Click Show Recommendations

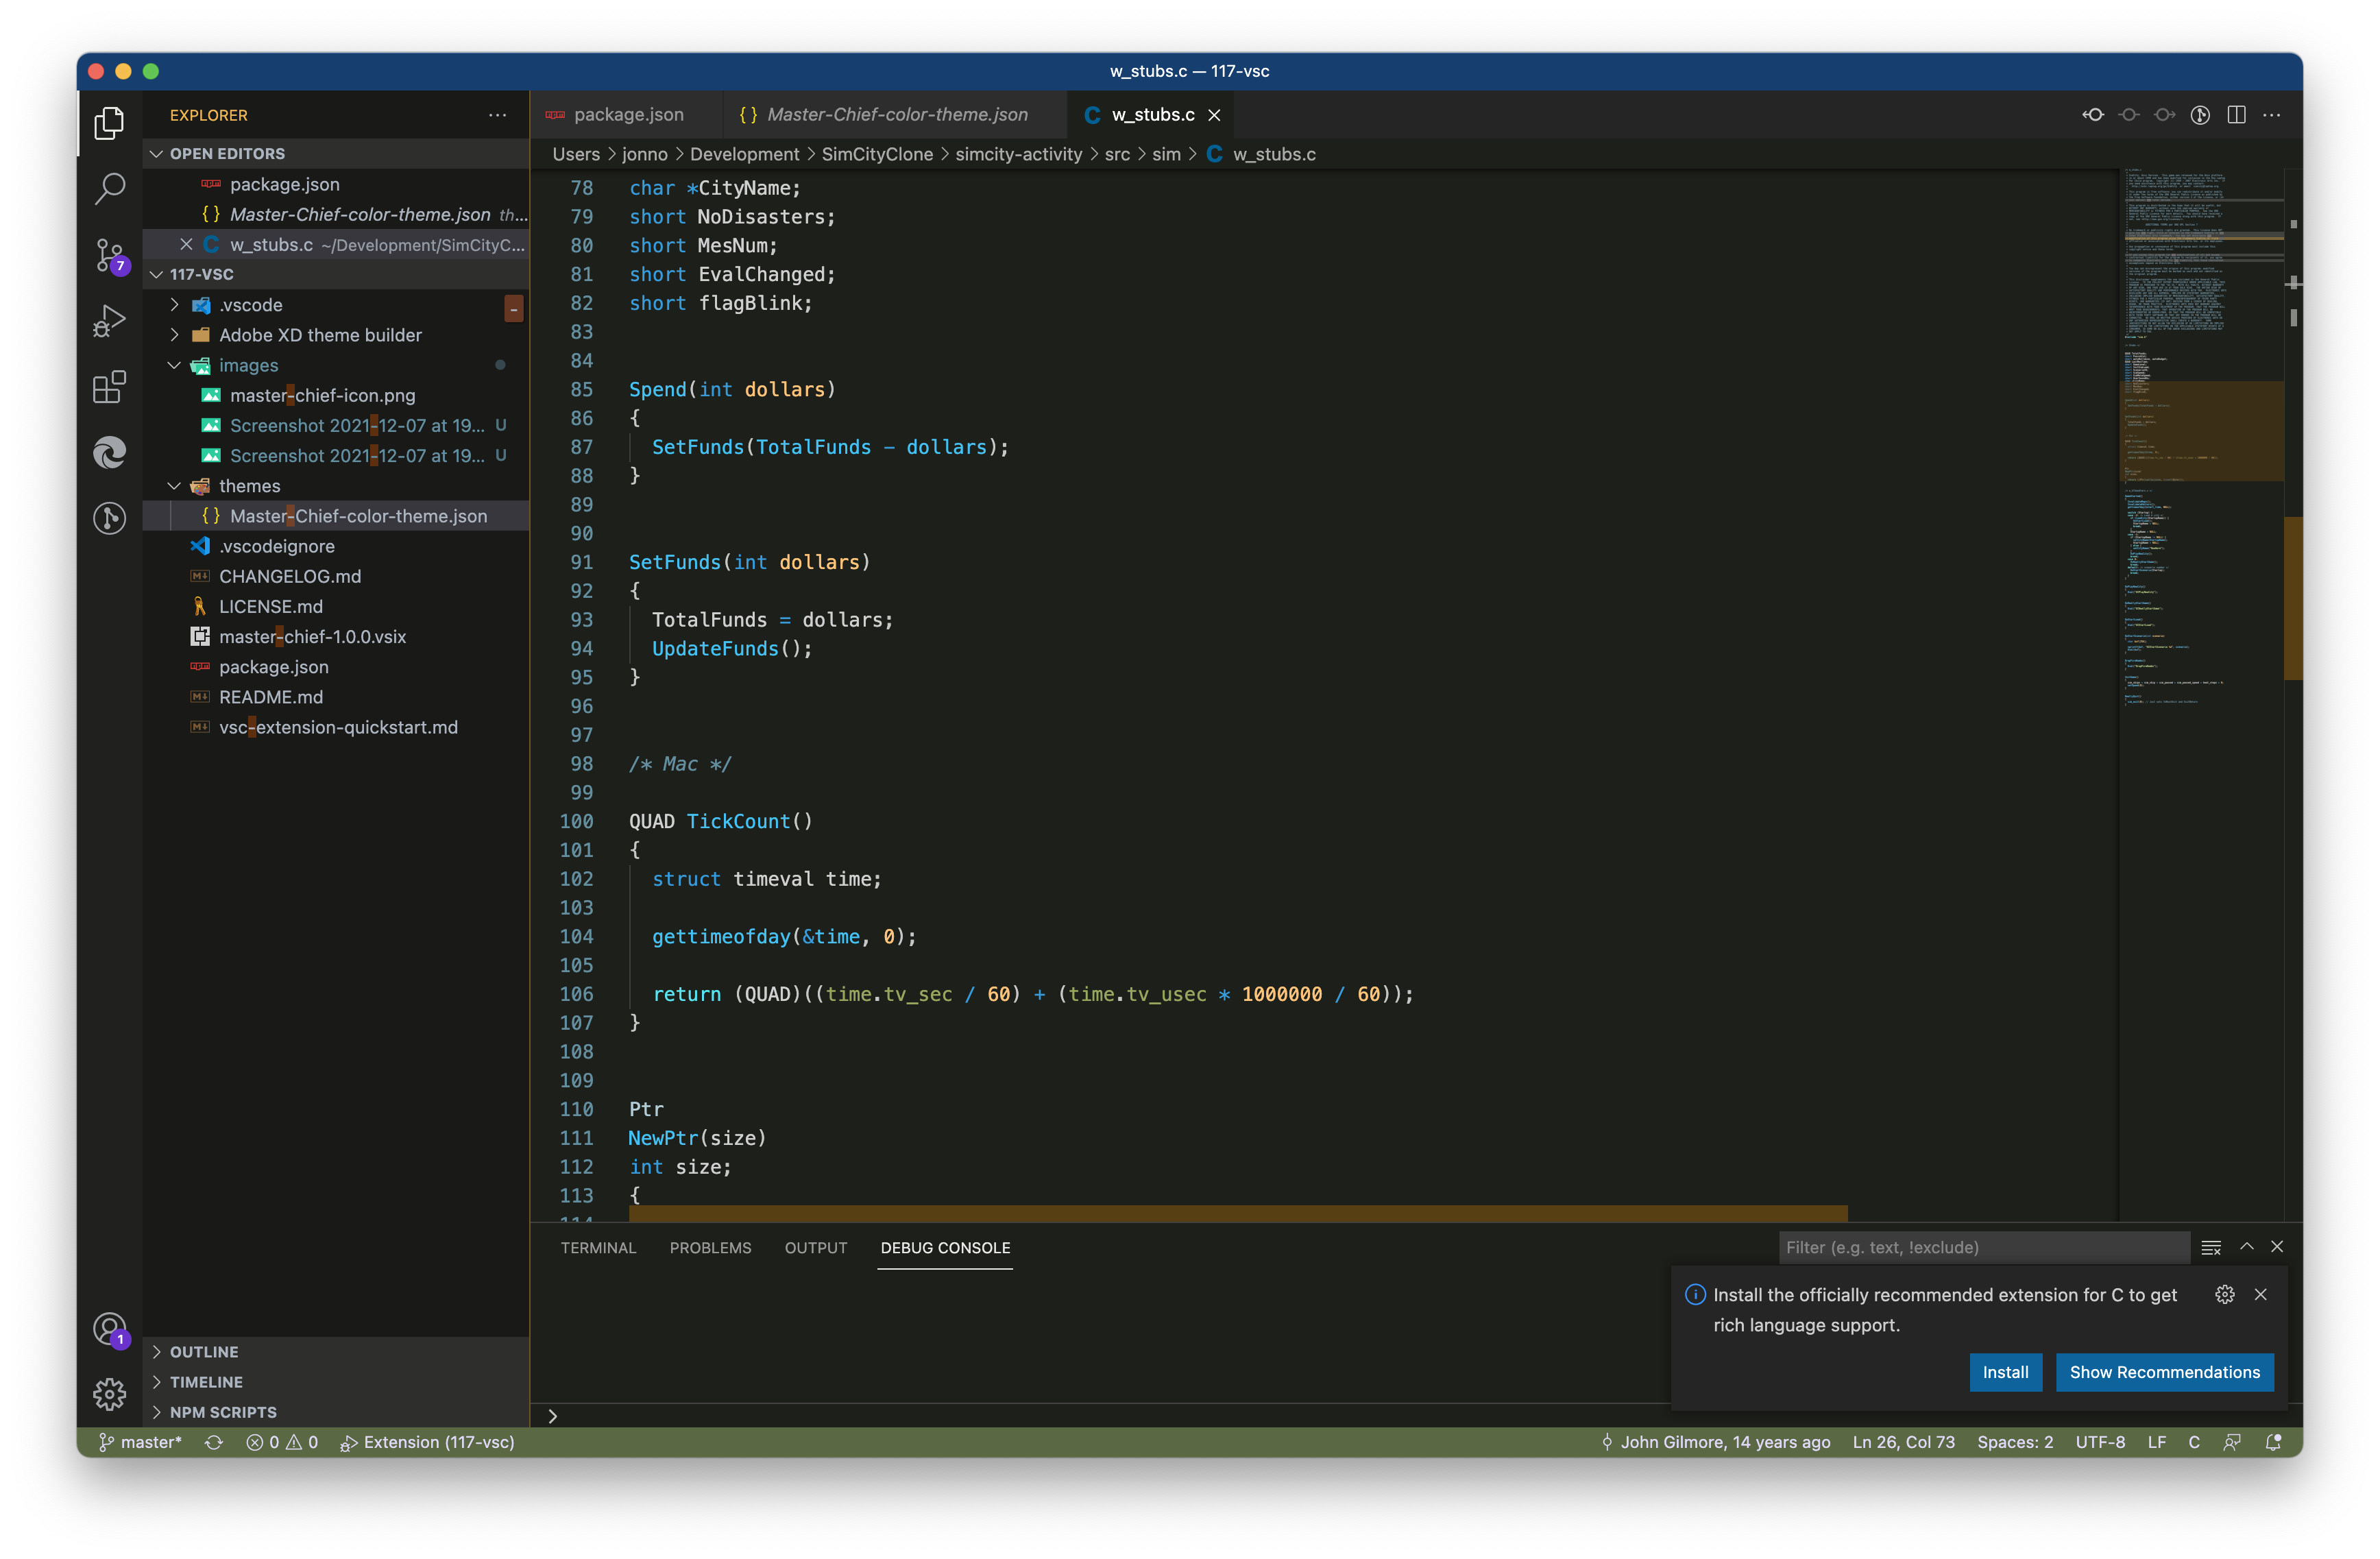[x=2164, y=1372]
